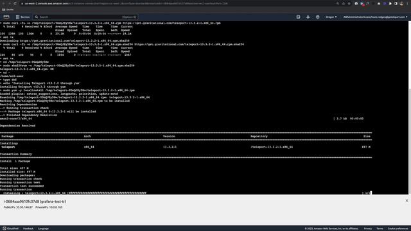Click the browser address bar URL

pos(126,3)
